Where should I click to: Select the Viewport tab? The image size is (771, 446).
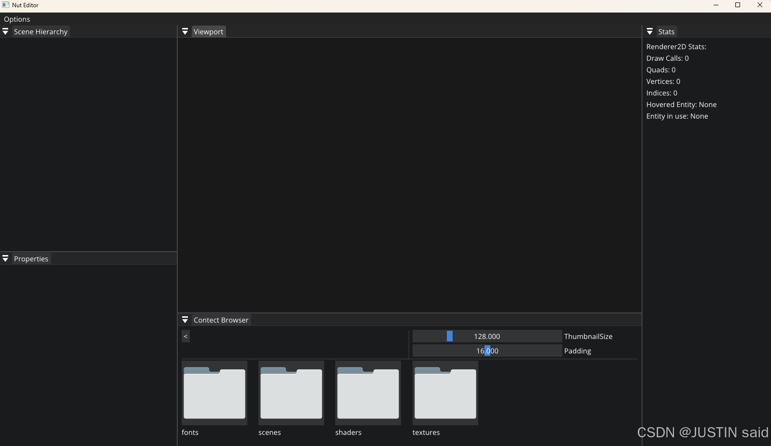[x=208, y=32]
